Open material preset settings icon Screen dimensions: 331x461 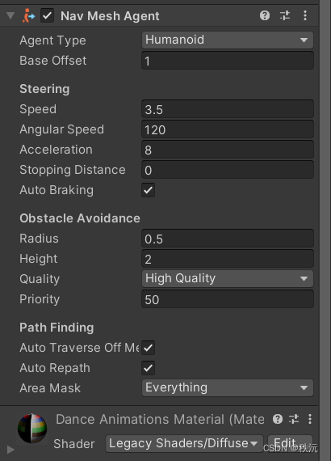pos(294,419)
